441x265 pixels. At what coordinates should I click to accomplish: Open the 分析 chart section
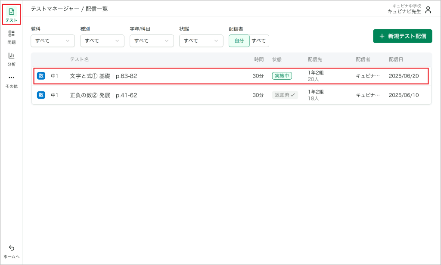click(x=11, y=59)
